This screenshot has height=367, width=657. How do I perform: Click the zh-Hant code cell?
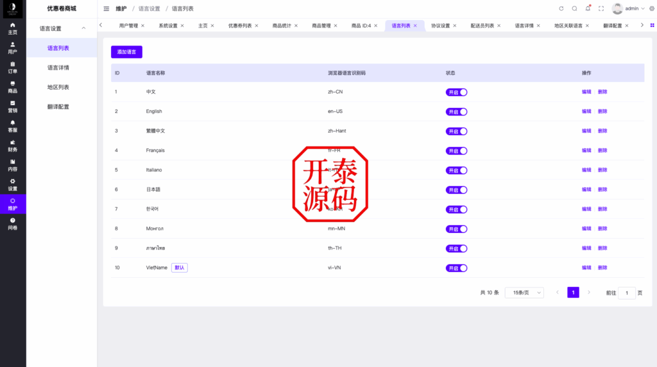coord(337,131)
